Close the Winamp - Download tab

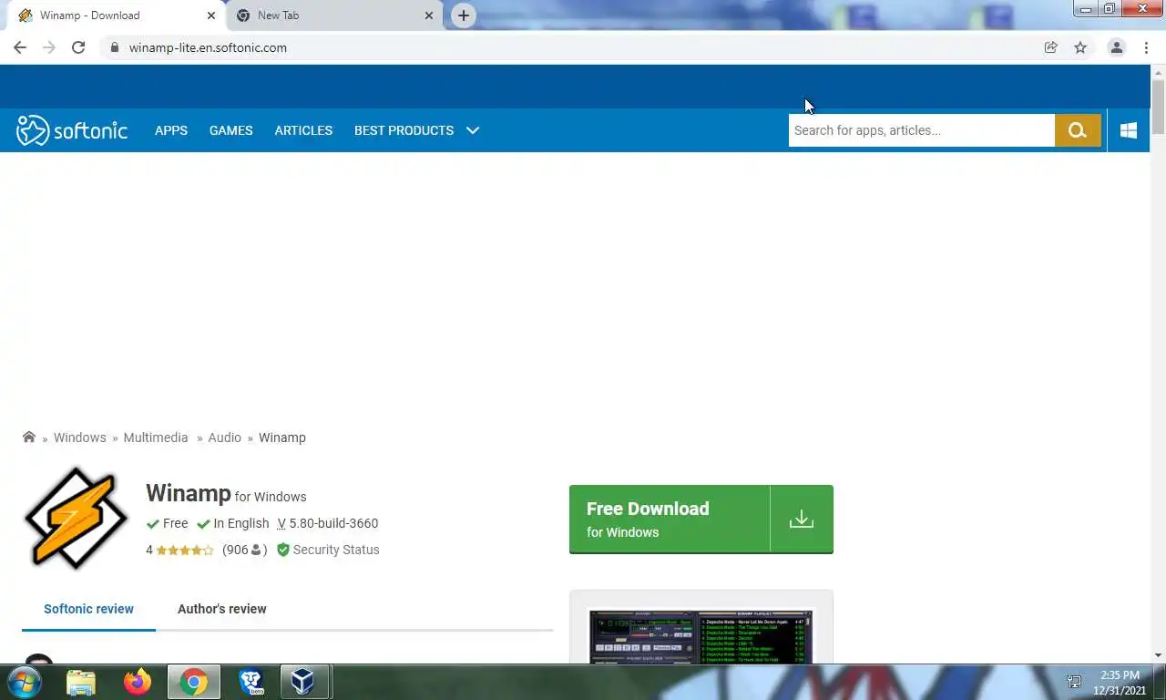coord(211,15)
